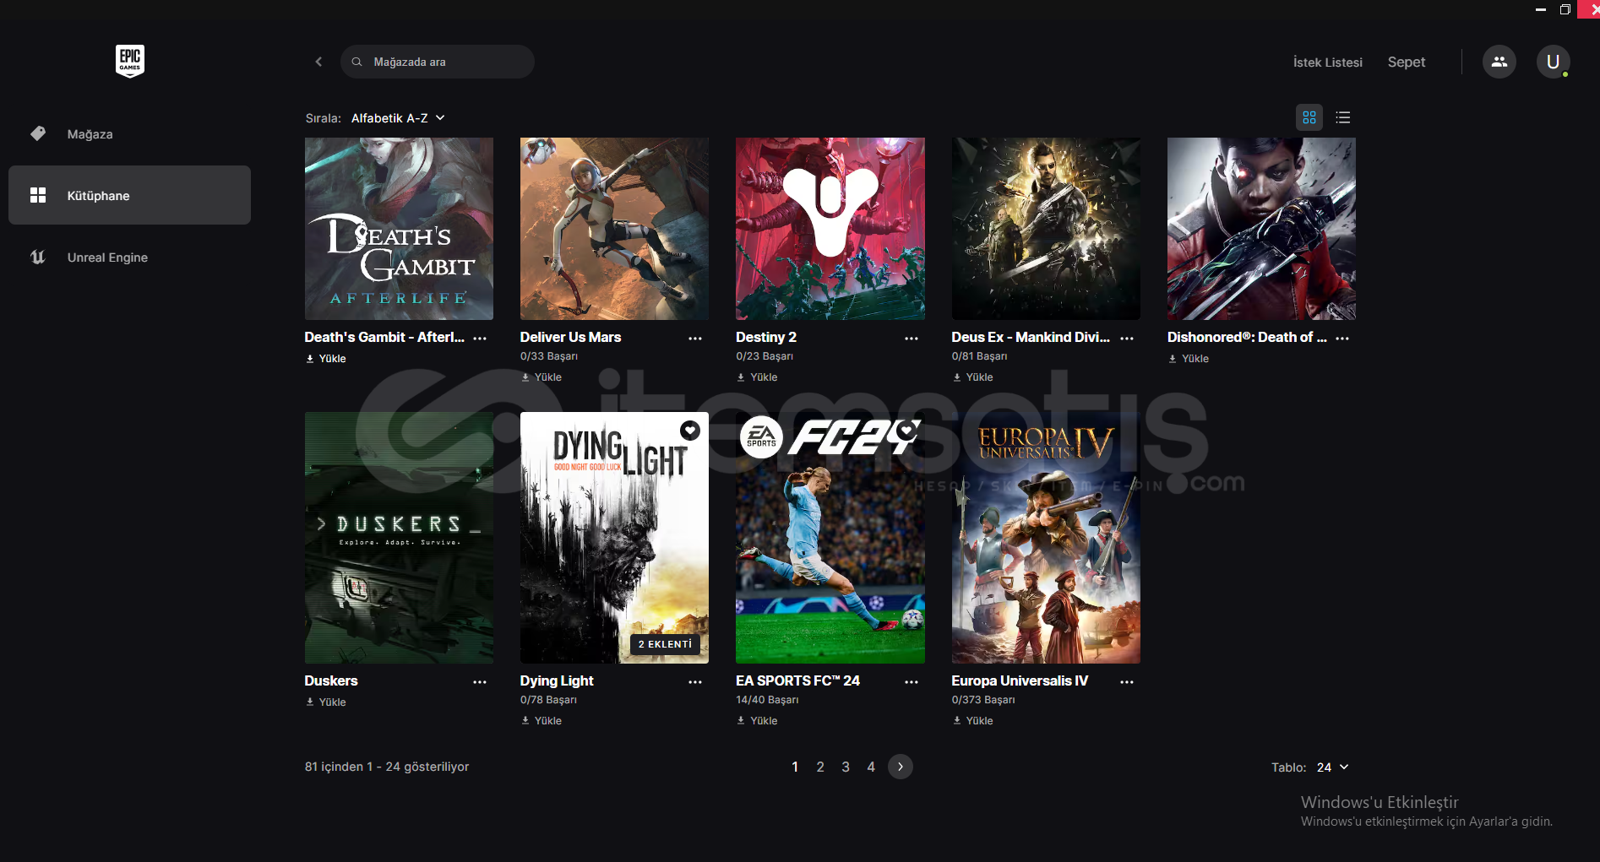
Task: Click Yükle under Europa Universalis IV
Action: pos(973,721)
